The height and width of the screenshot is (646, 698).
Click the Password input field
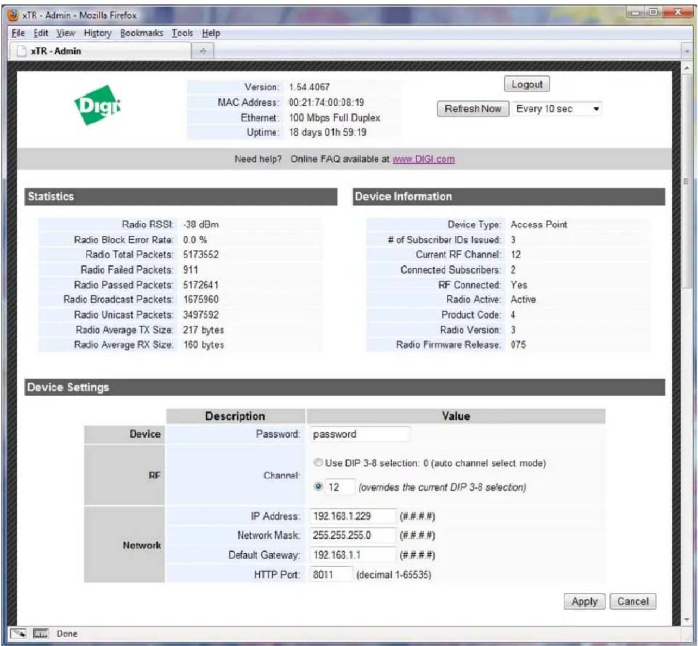pos(360,434)
